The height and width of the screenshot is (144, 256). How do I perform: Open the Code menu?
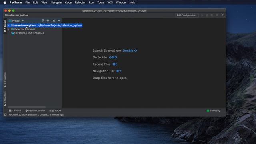click(68, 2)
